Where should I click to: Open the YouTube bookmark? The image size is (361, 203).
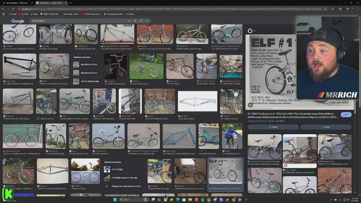pos(23,14)
